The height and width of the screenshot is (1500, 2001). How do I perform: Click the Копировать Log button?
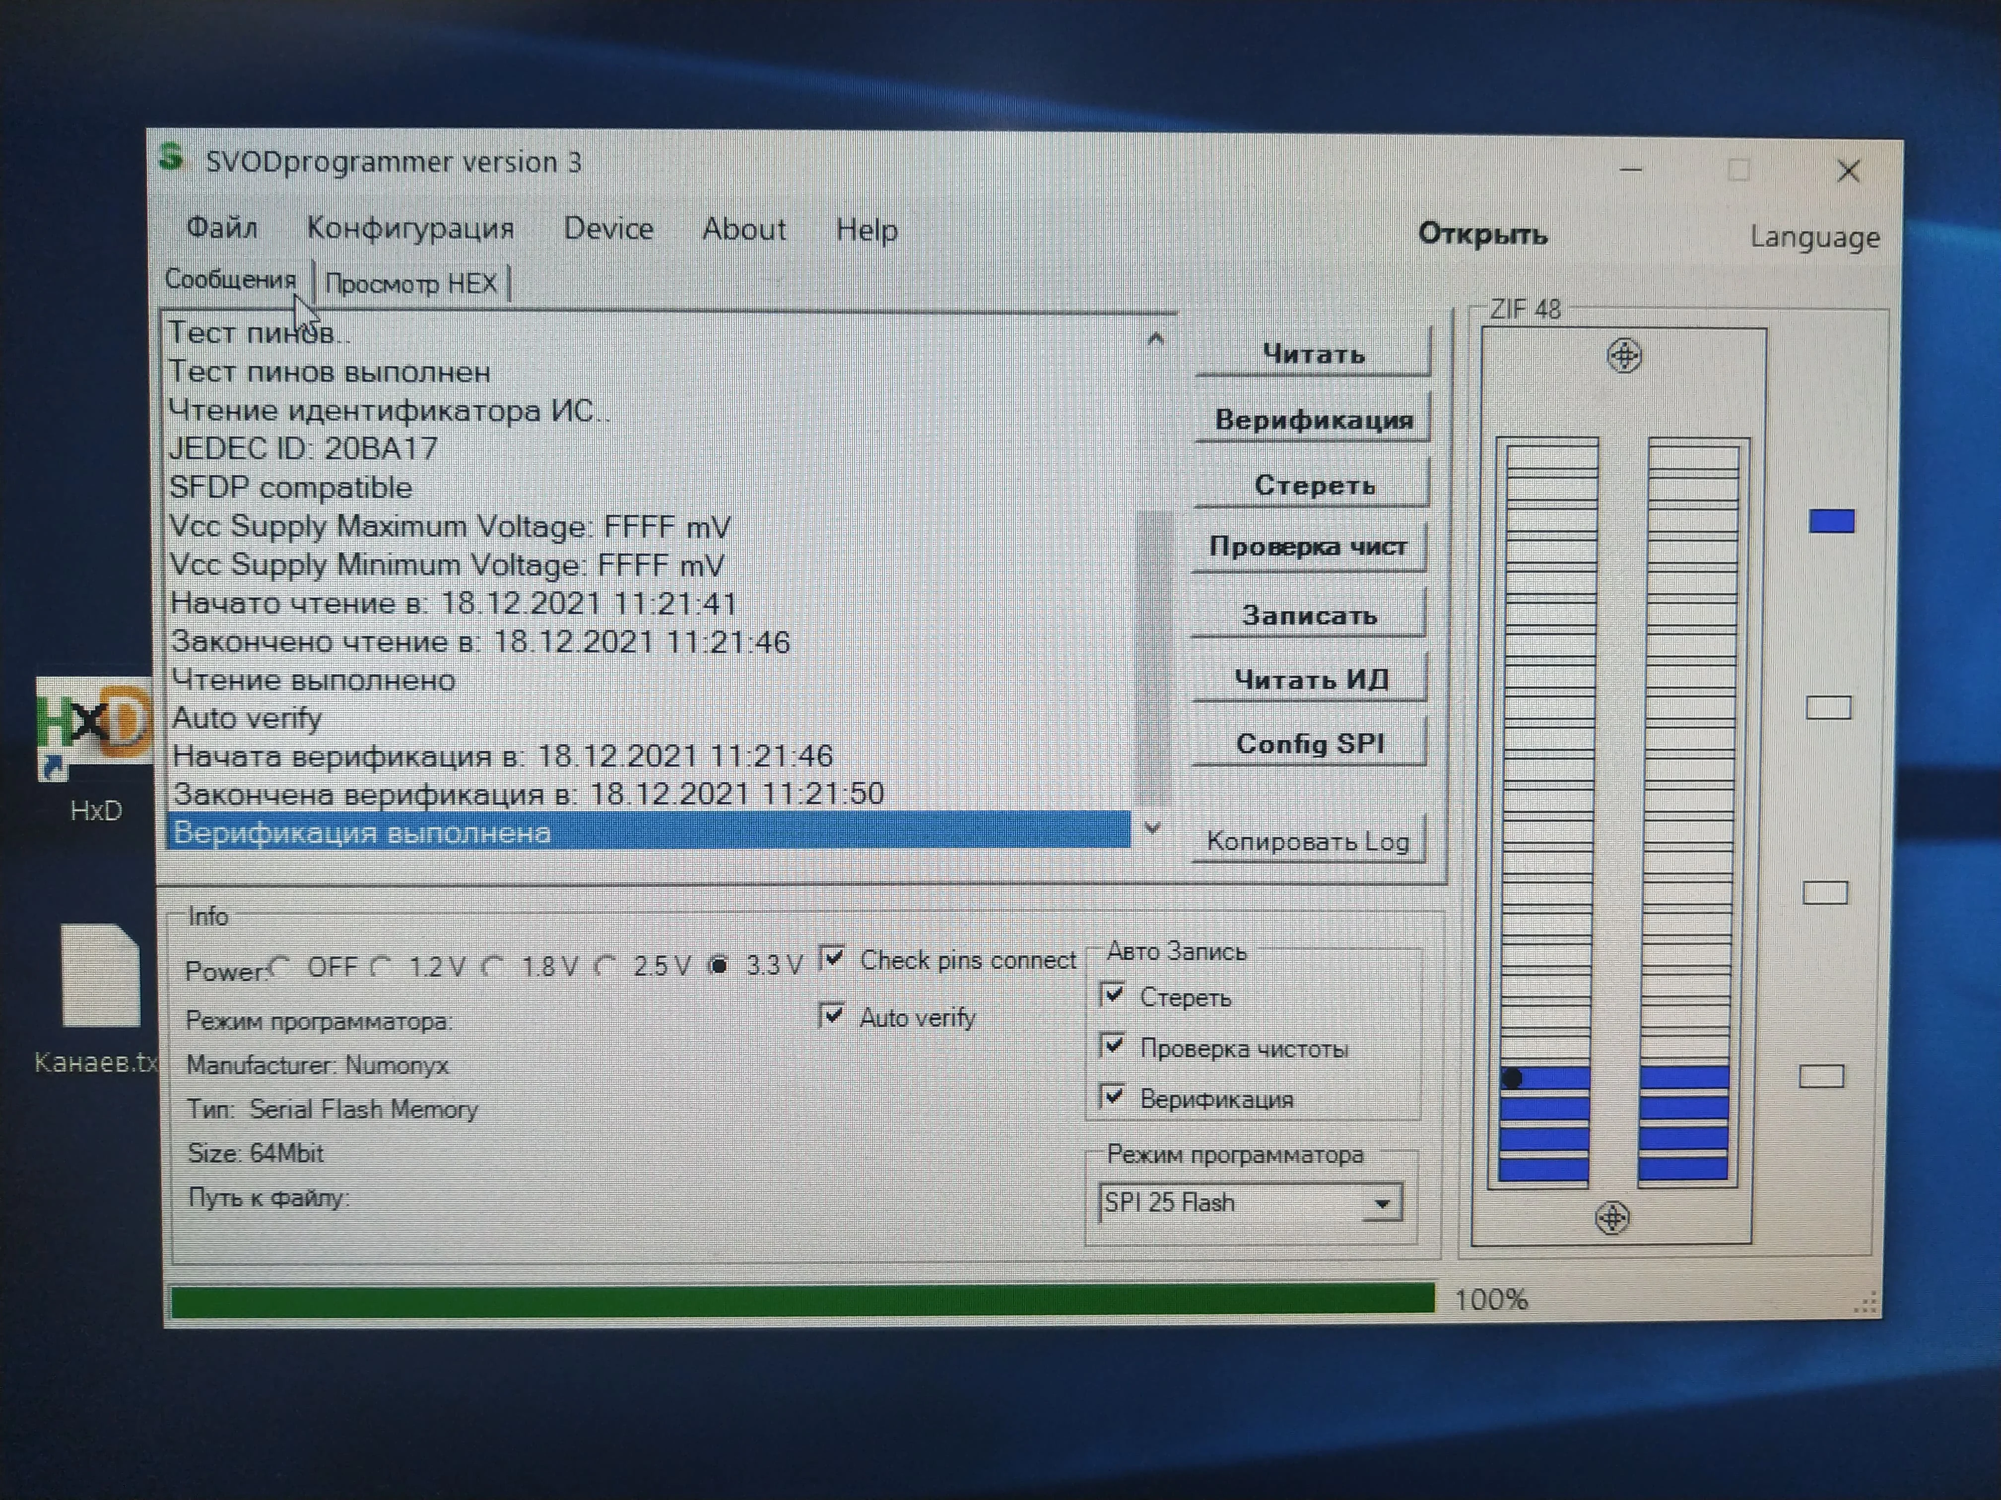[1307, 842]
